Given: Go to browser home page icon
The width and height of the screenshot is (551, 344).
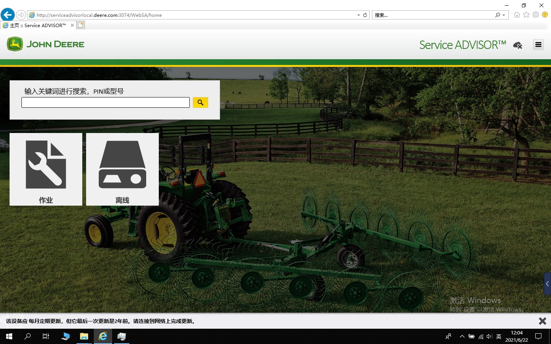Looking at the screenshot, I should click(517, 15).
